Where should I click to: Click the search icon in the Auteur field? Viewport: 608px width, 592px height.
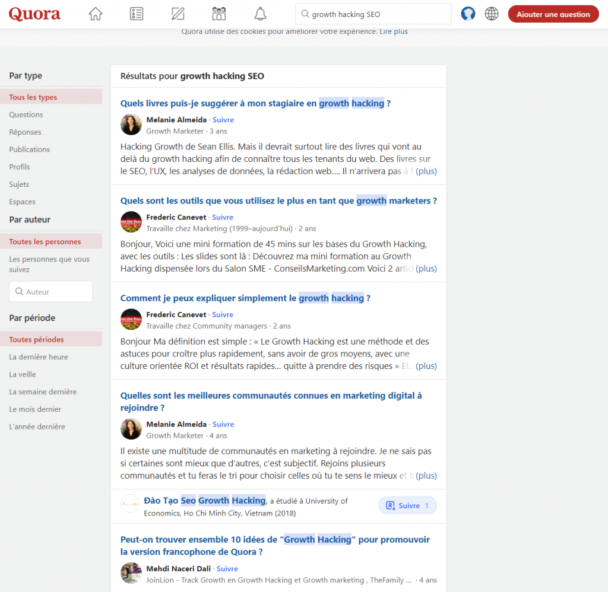pos(19,291)
